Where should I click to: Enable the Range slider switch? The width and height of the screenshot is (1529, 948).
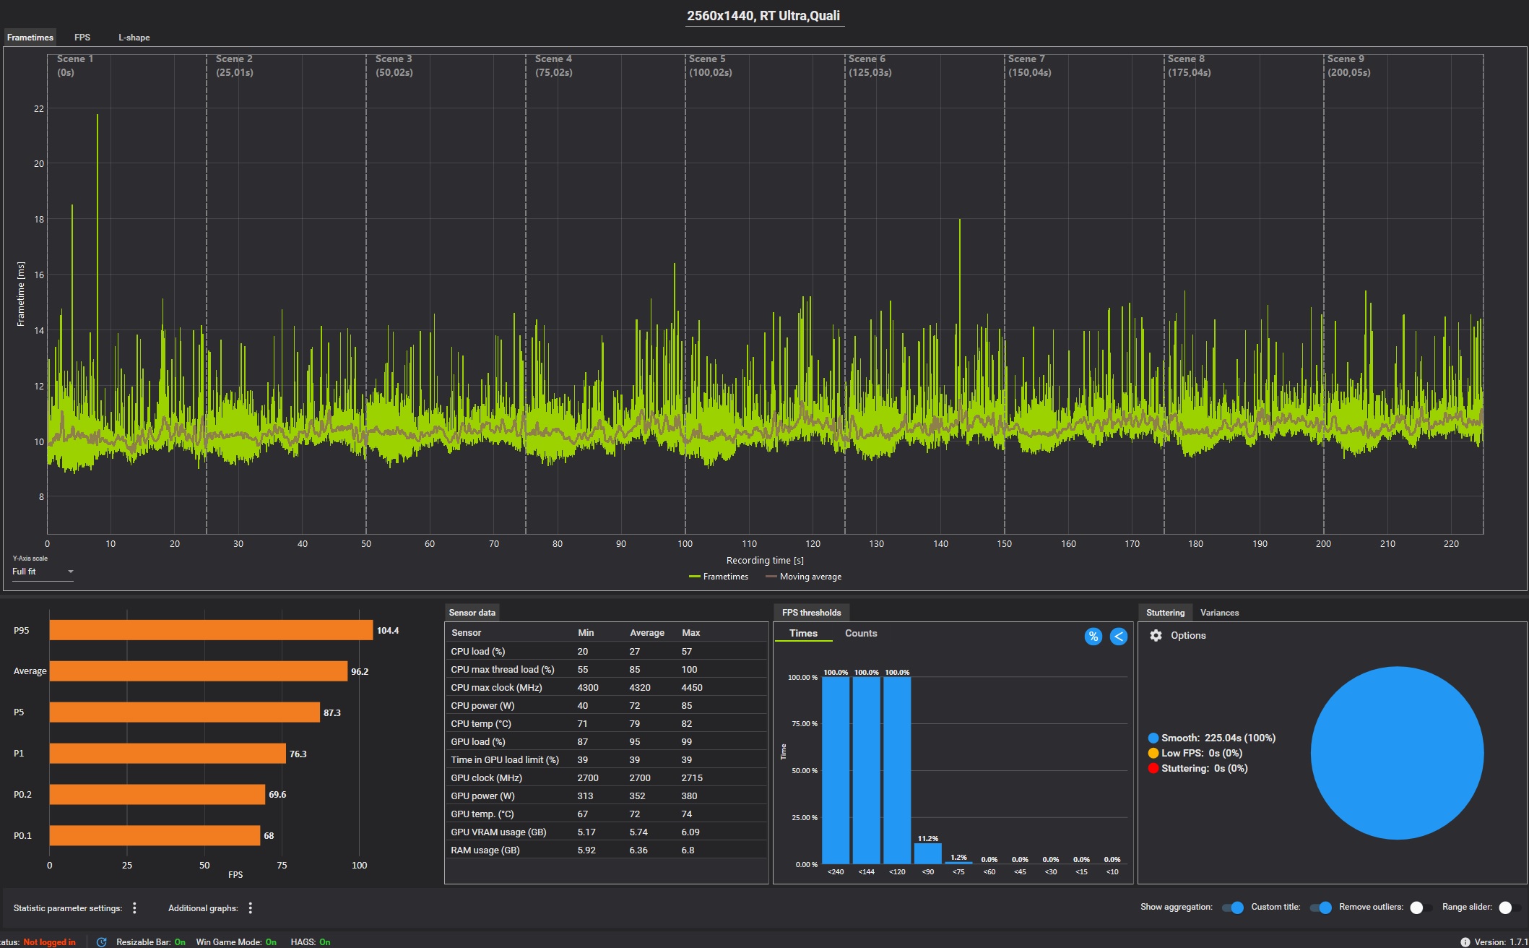[1509, 908]
